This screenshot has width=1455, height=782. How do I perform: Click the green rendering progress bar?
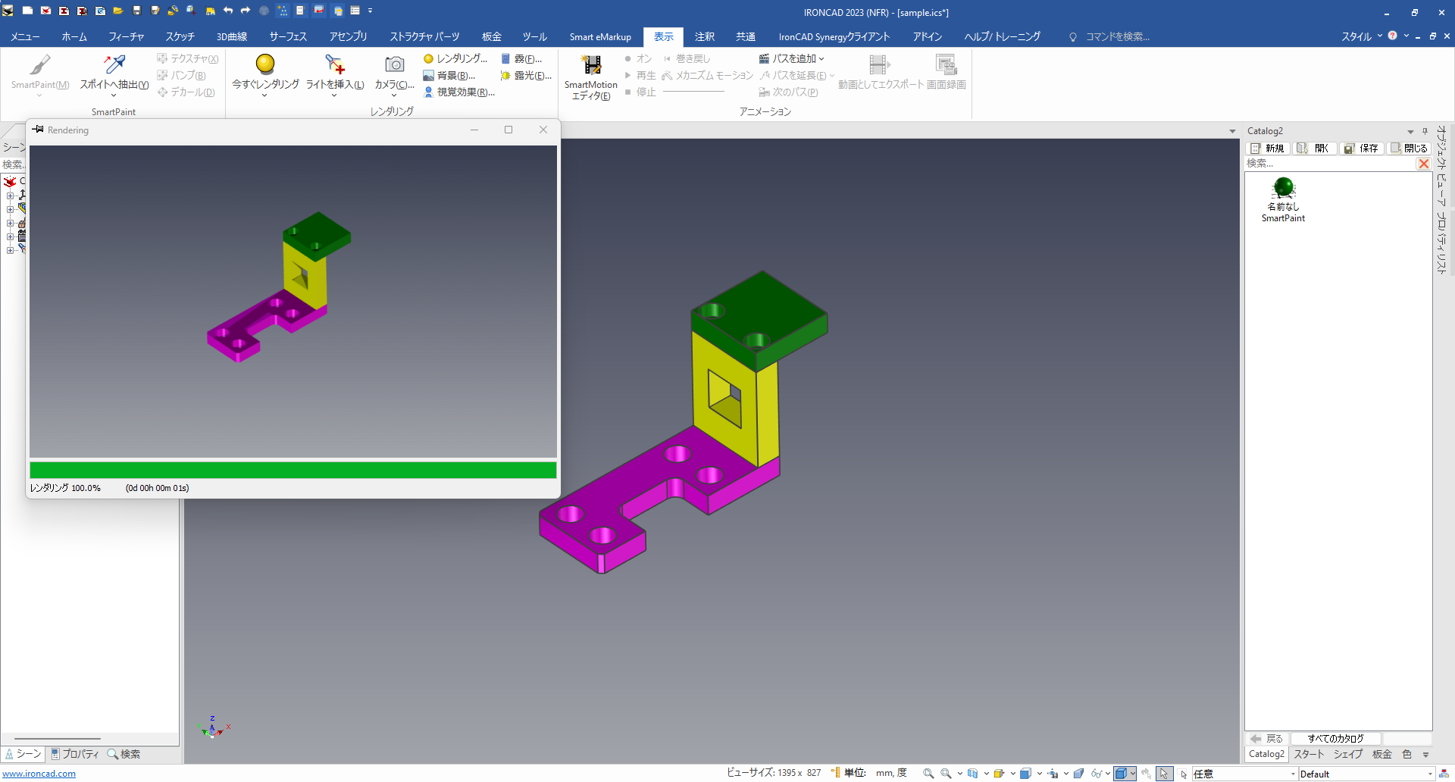point(293,470)
